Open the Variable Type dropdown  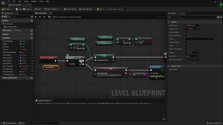point(192,29)
